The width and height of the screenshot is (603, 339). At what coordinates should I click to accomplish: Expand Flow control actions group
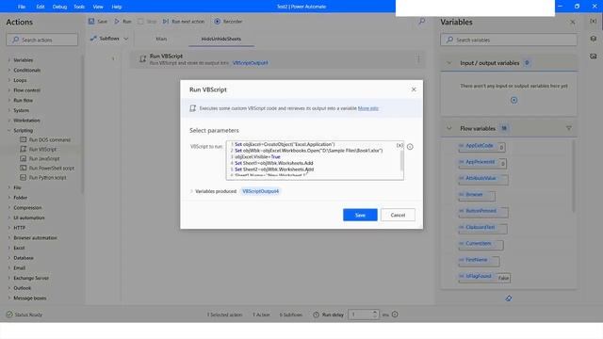pyautogui.click(x=9, y=90)
